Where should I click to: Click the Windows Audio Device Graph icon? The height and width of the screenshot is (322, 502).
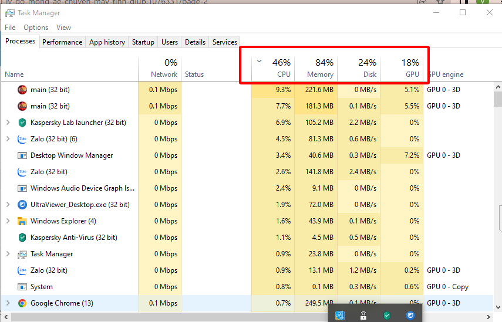pyautogui.click(x=22, y=188)
